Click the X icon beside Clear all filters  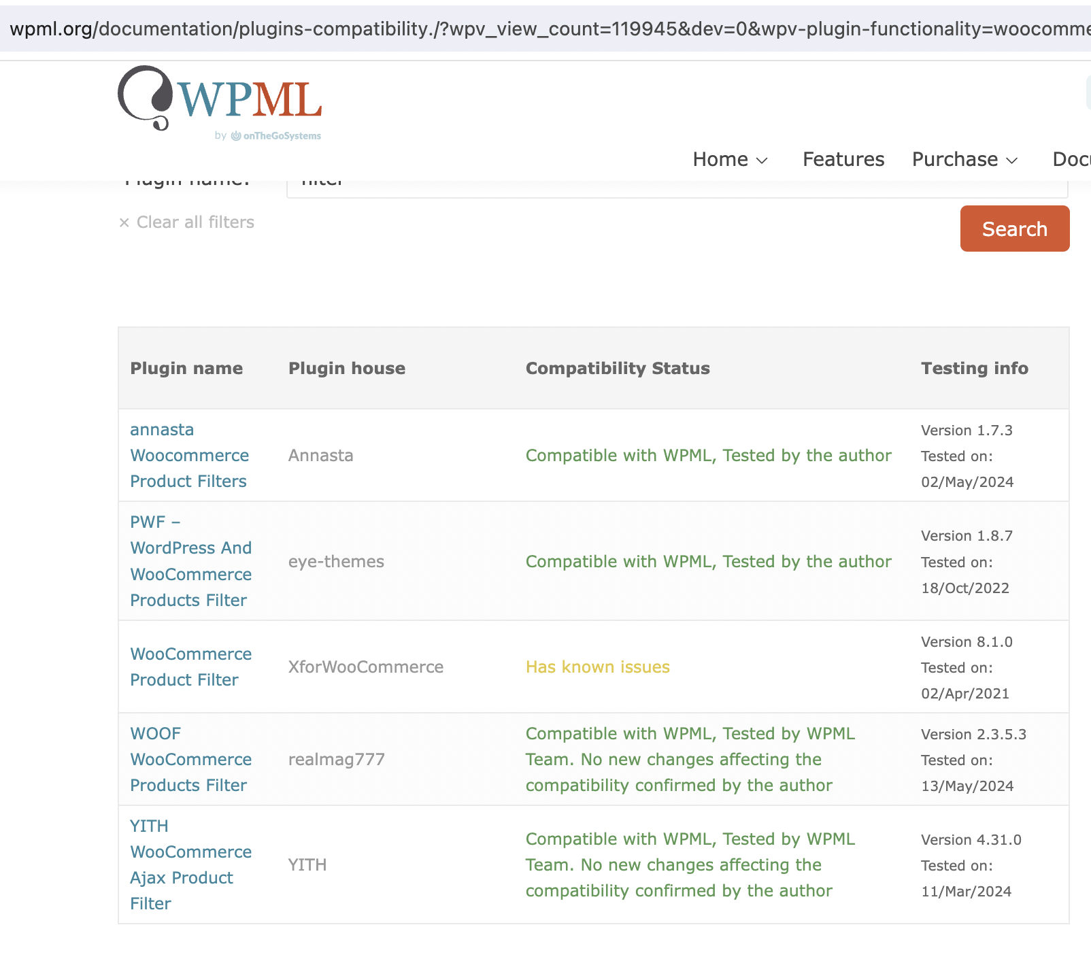pyautogui.click(x=124, y=222)
